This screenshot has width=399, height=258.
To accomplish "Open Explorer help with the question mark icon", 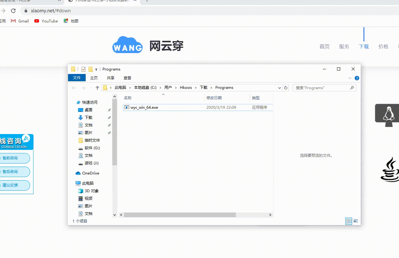I will [357, 78].
